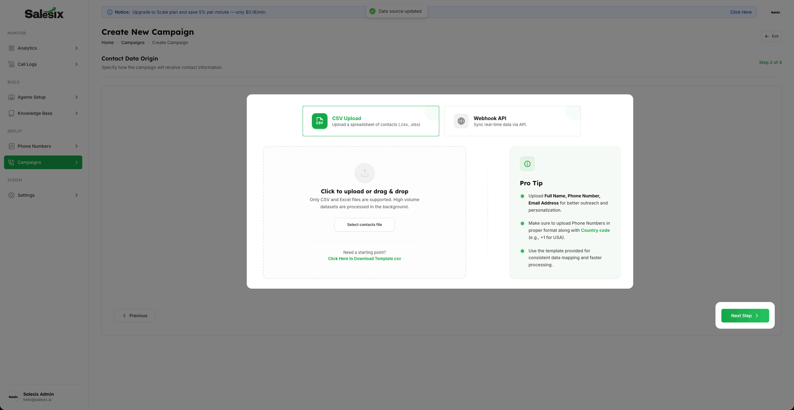Click the Agents Setup robot icon
794x410 pixels.
11,97
